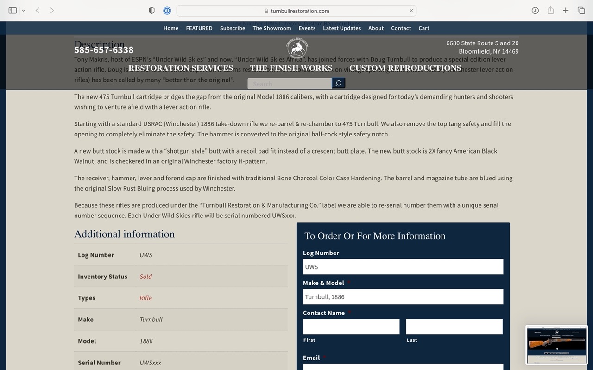
Task: Open the Share button in Safari
Action: coord(550,11)
